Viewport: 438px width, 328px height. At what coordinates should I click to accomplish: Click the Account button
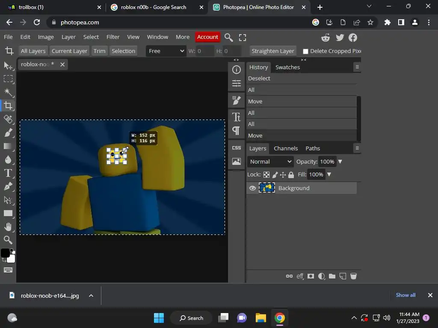coord(207,37)
